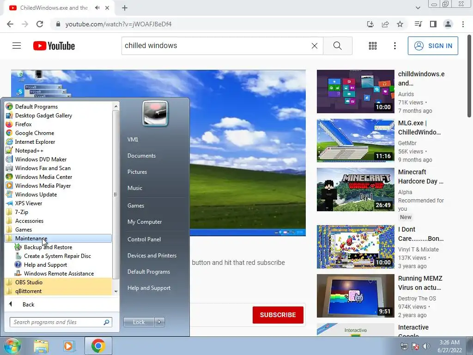Open a new Chrome tab
473x355 pixels.
click(x=125, y=8)
